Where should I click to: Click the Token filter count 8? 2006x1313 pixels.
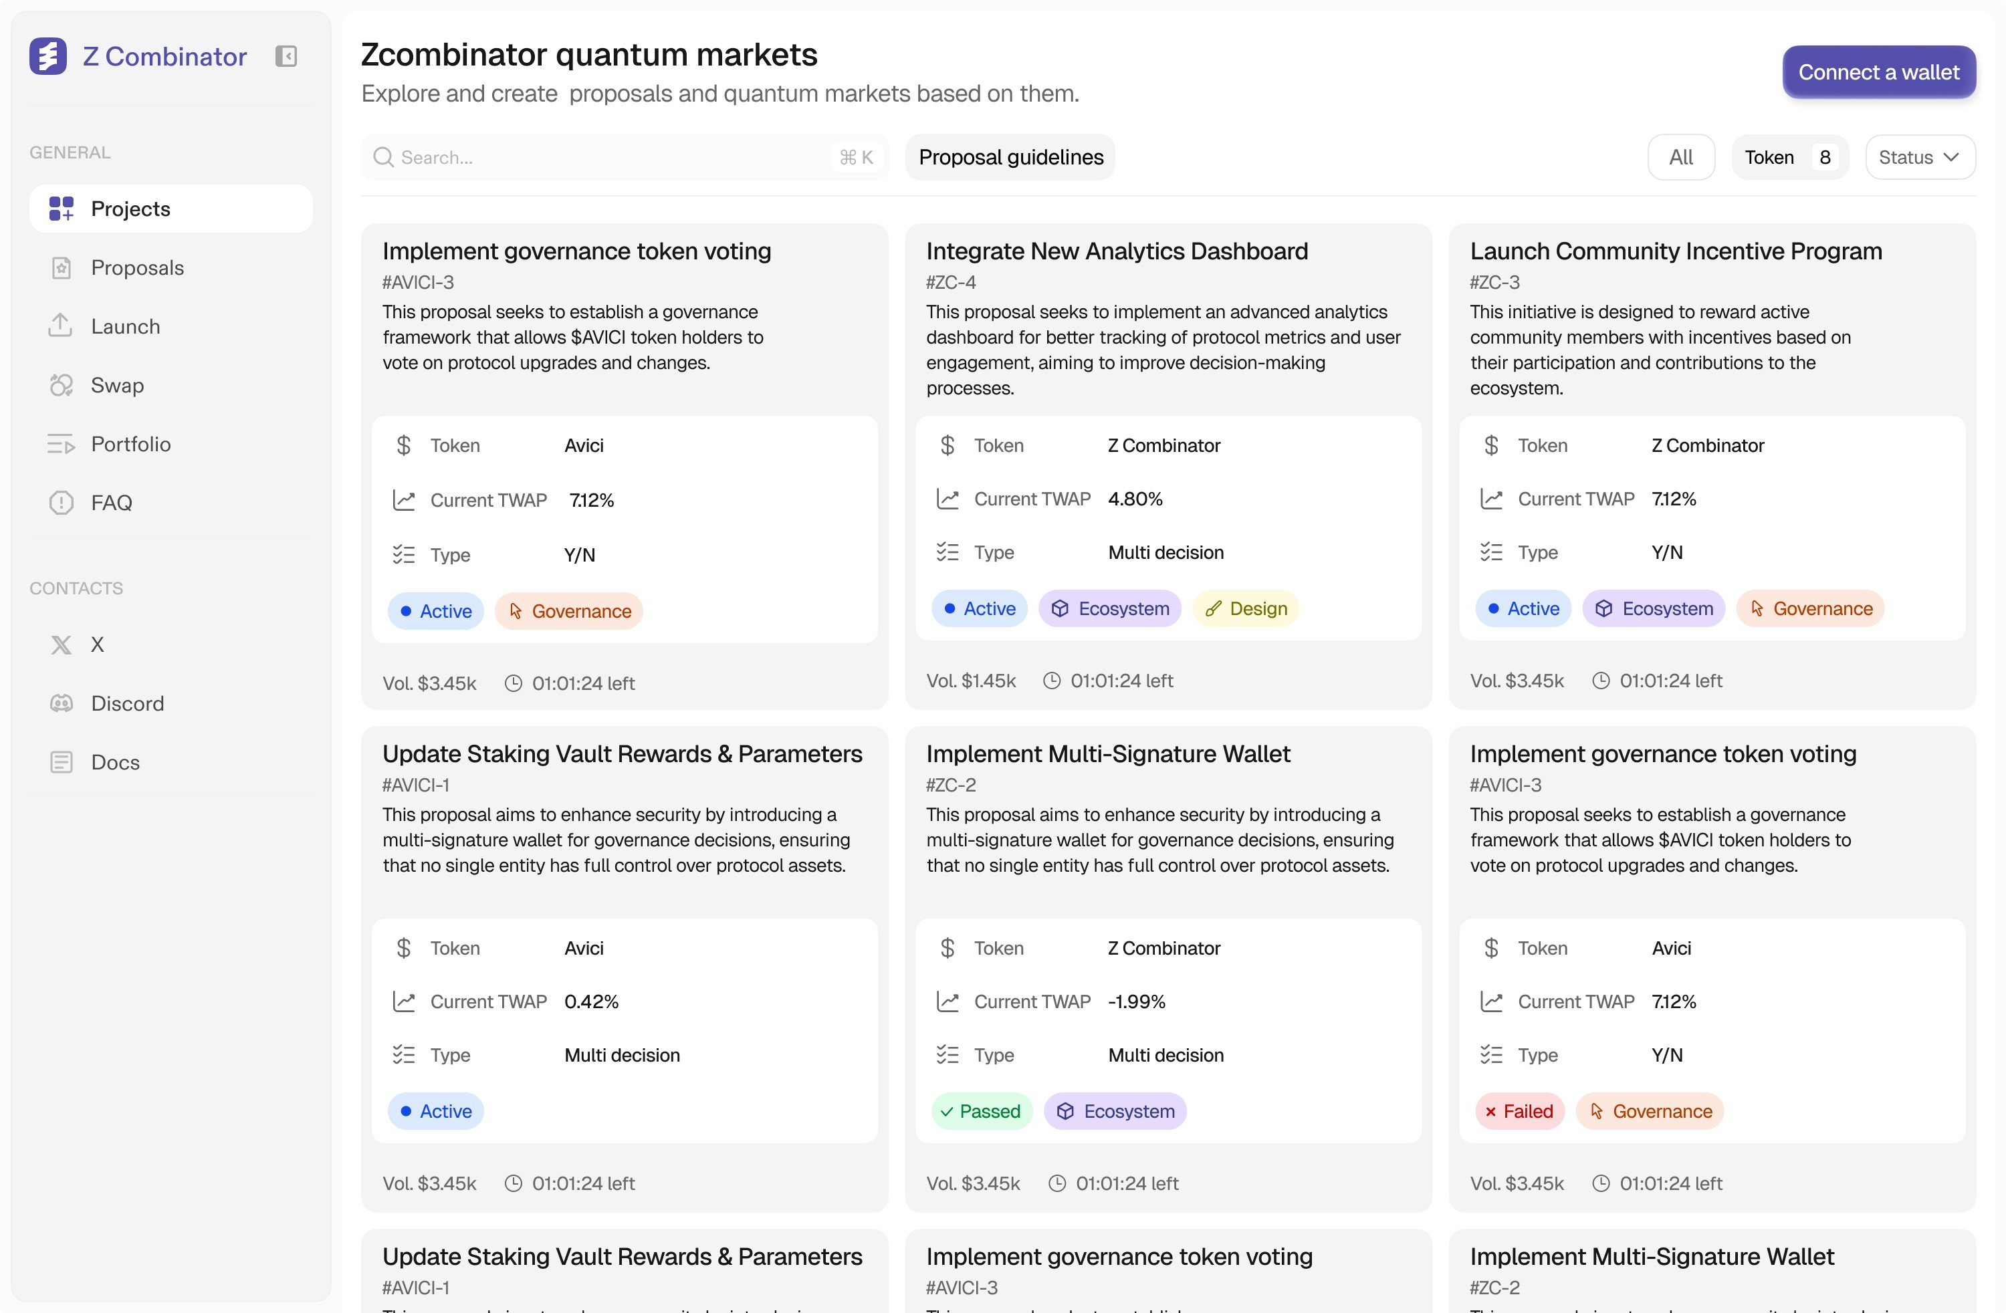click(x=1825, y=158)
